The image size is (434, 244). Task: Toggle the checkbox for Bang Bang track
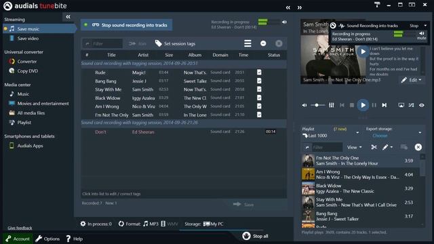259,81
